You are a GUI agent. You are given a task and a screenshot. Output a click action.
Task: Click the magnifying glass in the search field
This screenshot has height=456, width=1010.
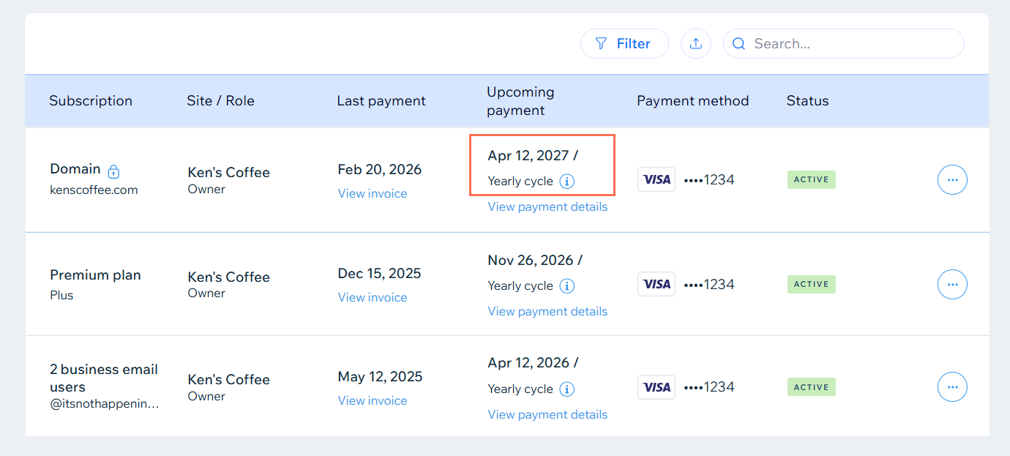click(738, 43)
